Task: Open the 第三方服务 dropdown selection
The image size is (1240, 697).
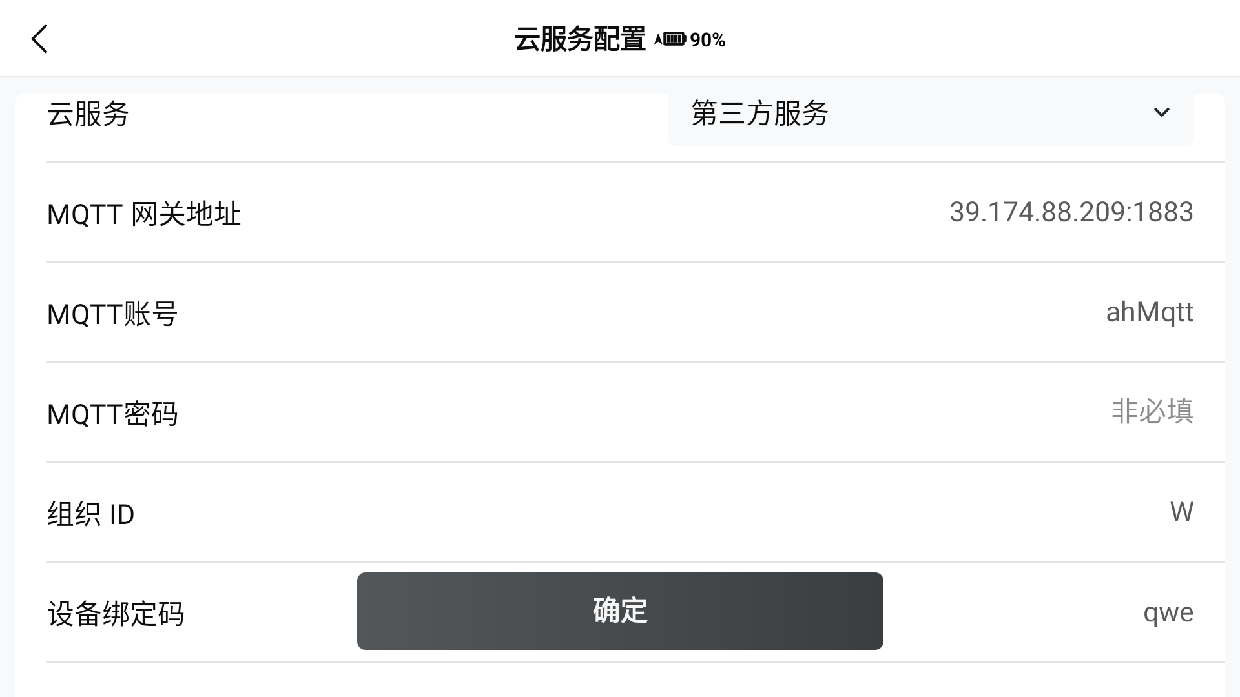Action: [x=759, y=114]
